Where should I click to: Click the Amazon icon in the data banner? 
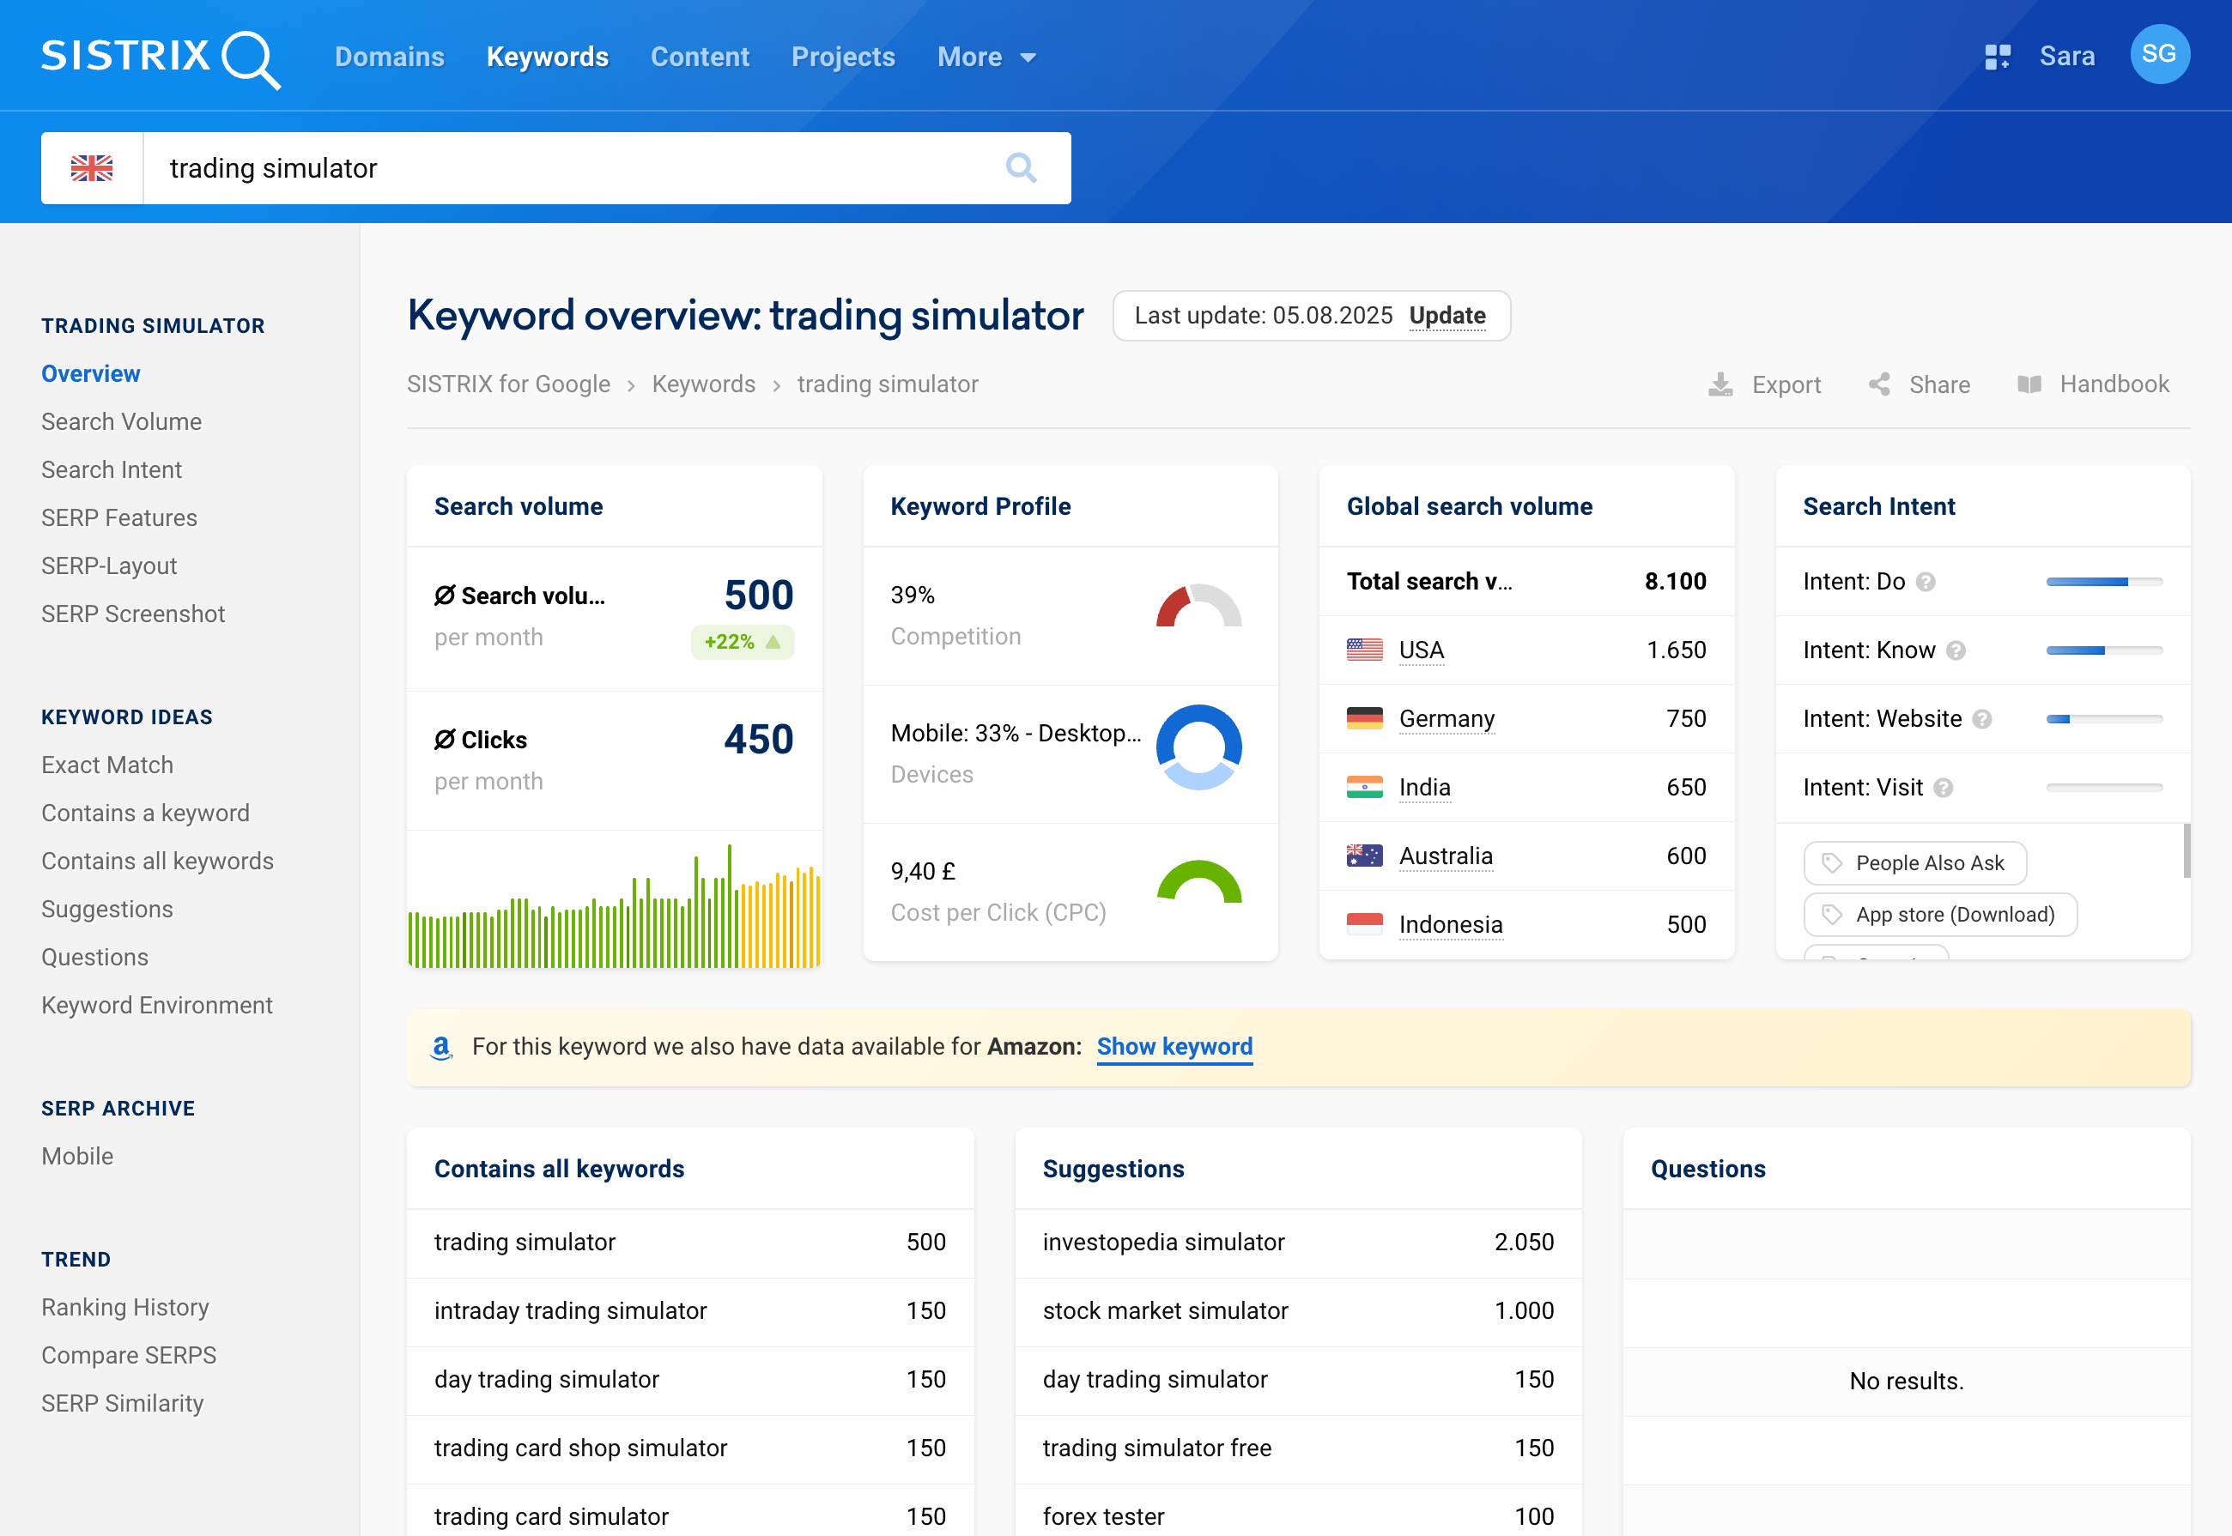pos(441,1048)
